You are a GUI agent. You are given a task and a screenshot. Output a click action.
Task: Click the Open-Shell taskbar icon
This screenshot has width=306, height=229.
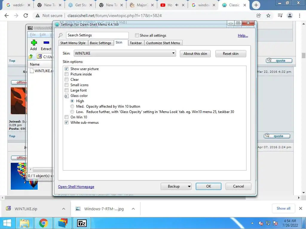(x=63, y=223)
